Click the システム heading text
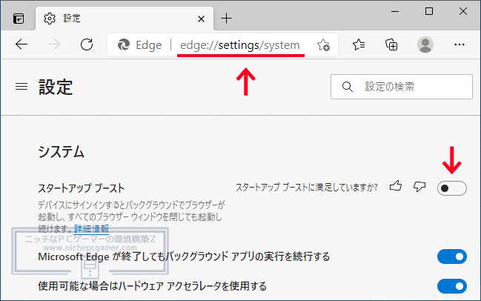481x301 pixels. coord(61,152)
